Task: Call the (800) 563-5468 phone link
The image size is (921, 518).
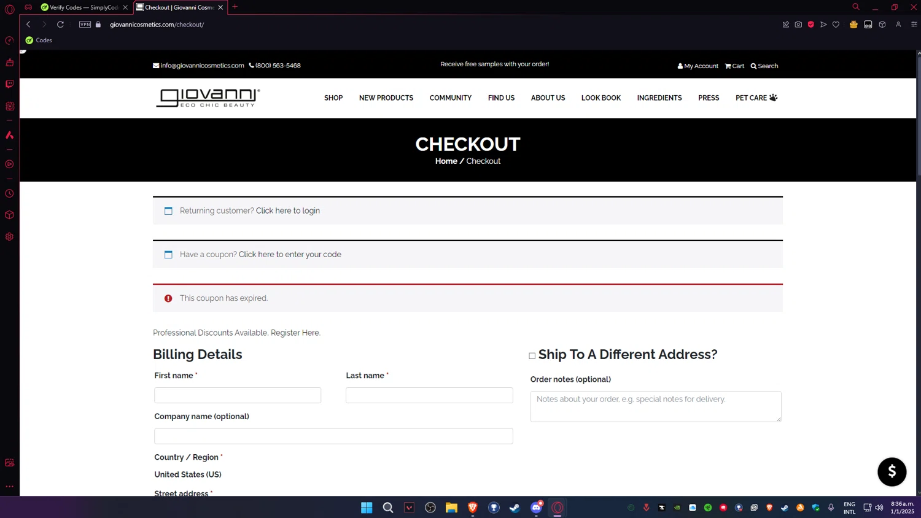Action: click(x=274, y=66)
